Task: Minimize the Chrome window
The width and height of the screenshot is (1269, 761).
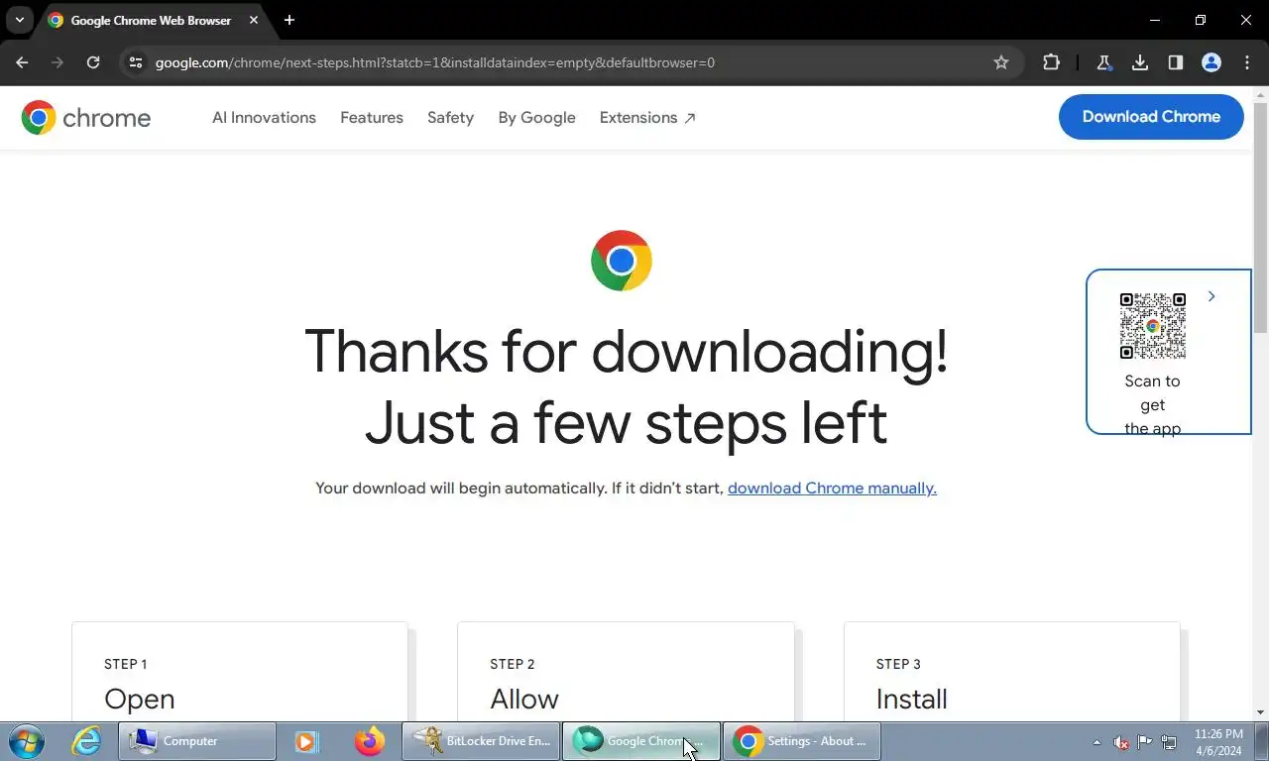Action: pos(1155,20)
